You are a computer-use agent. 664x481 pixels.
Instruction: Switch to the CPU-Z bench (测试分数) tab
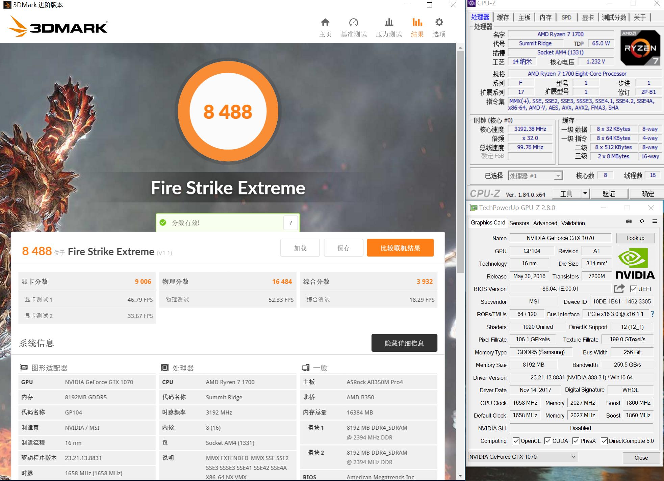coord(614,17)
